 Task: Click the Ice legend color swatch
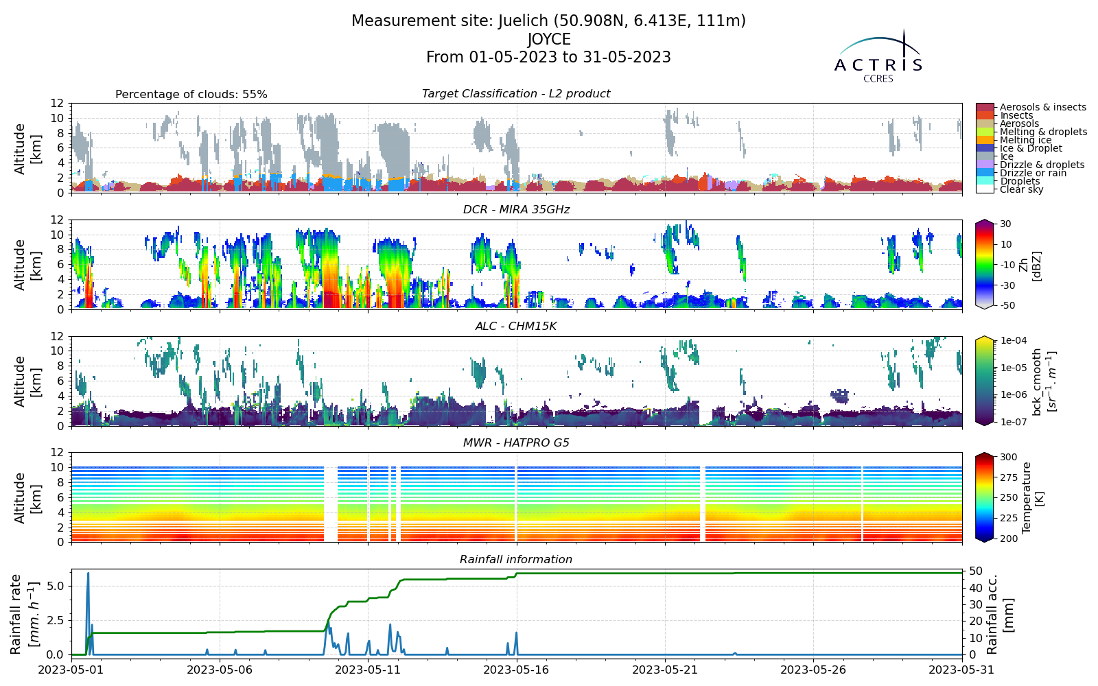tap(985, 156)
